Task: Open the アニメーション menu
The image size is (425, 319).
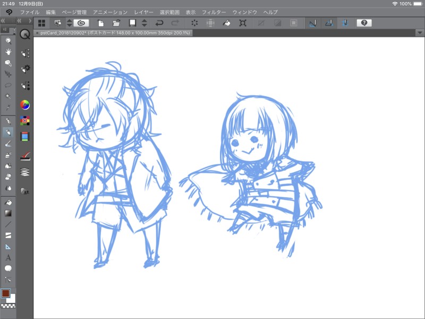Action: 110,12
